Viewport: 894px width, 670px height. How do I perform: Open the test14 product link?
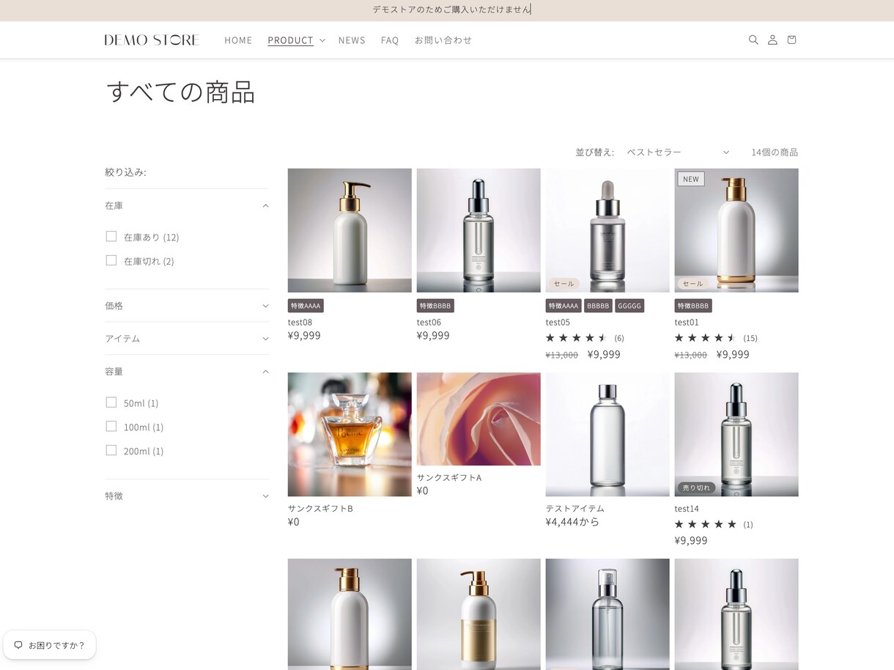coord(687,508)
